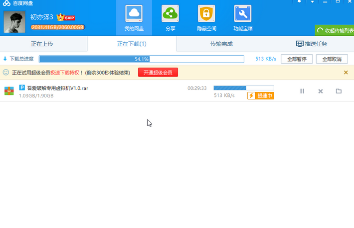Select file 吾爱破解专用虚拟机V1.0.rar
The image size is (354, 228).
[x=57, y=88]
